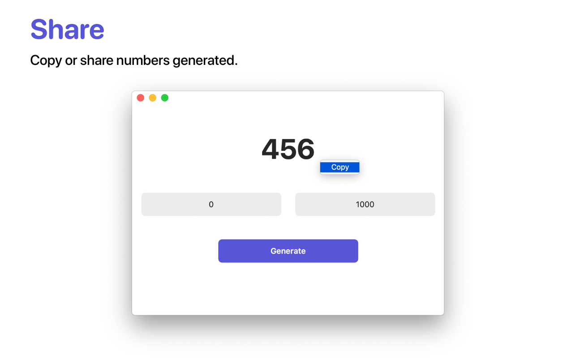This screenshot has height=360, width=576.
Task: Select the upper-bound input box
Action: (x=365, y=204)
